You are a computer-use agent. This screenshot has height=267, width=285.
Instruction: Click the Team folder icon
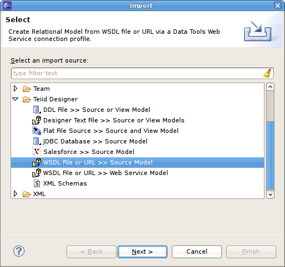[x=27, y=89]
